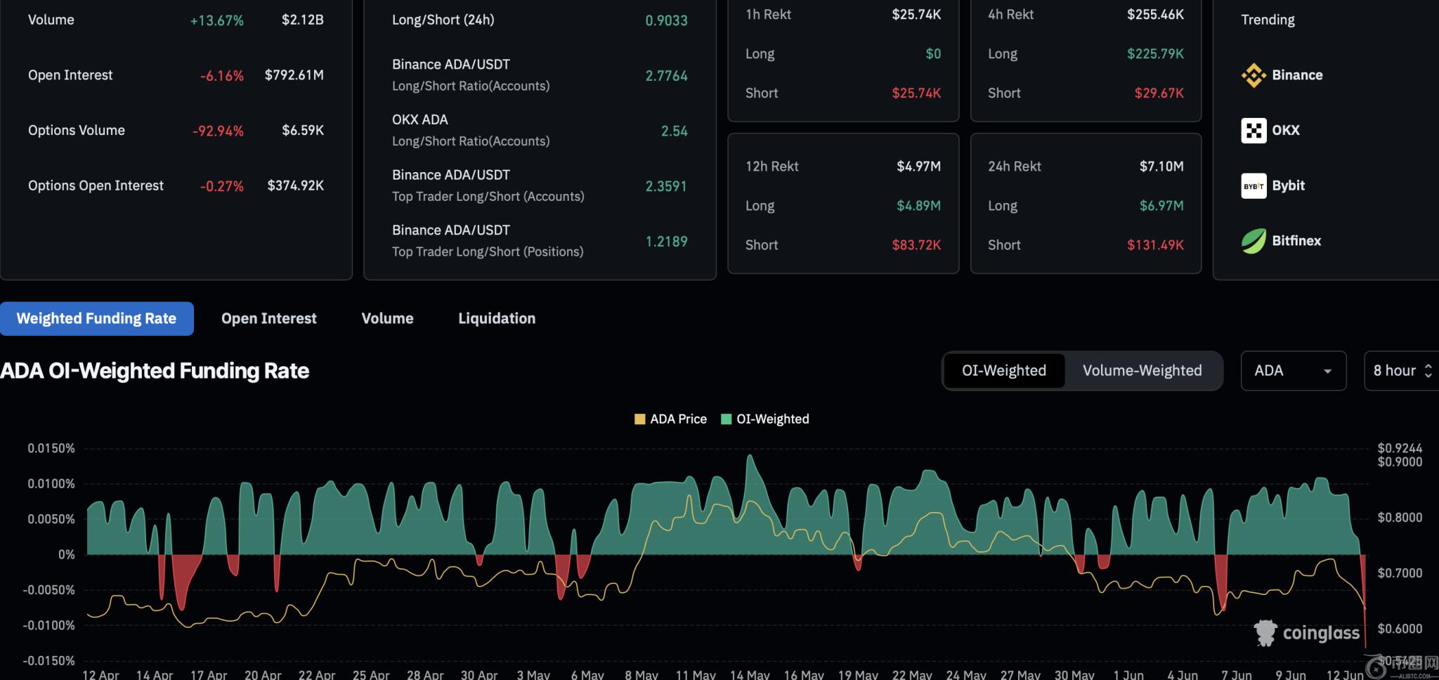
Task: Switch to Volume-Weighted funding rate
Action: click(1142, 371)
